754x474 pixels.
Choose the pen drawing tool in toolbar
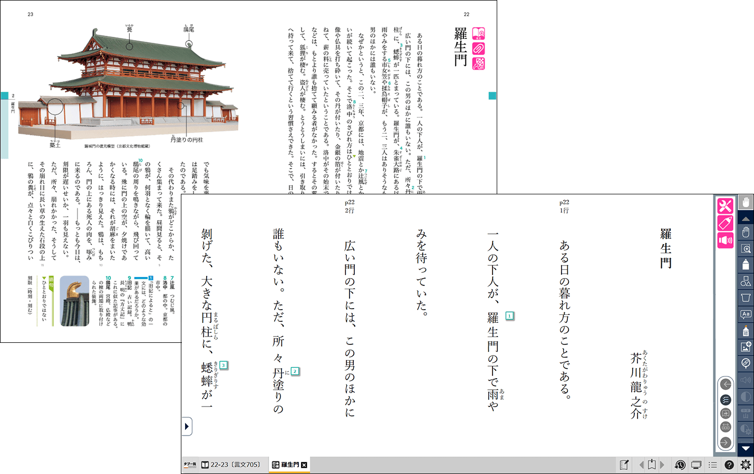point(746,265)
